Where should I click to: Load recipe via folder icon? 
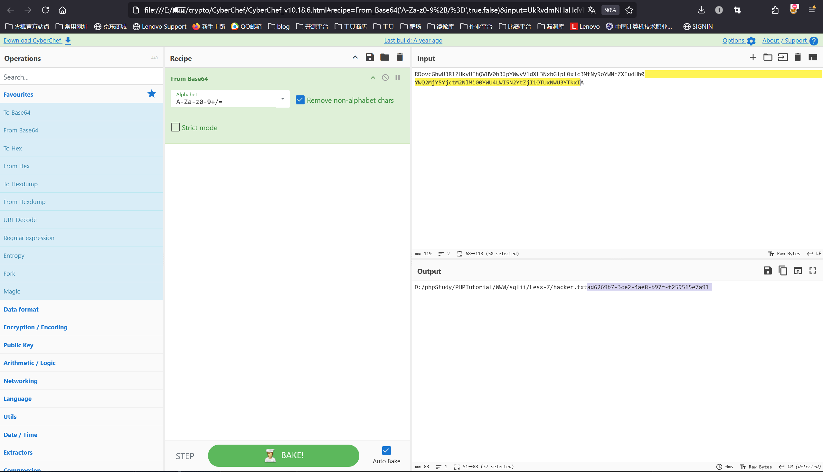(x=384, y=57)
